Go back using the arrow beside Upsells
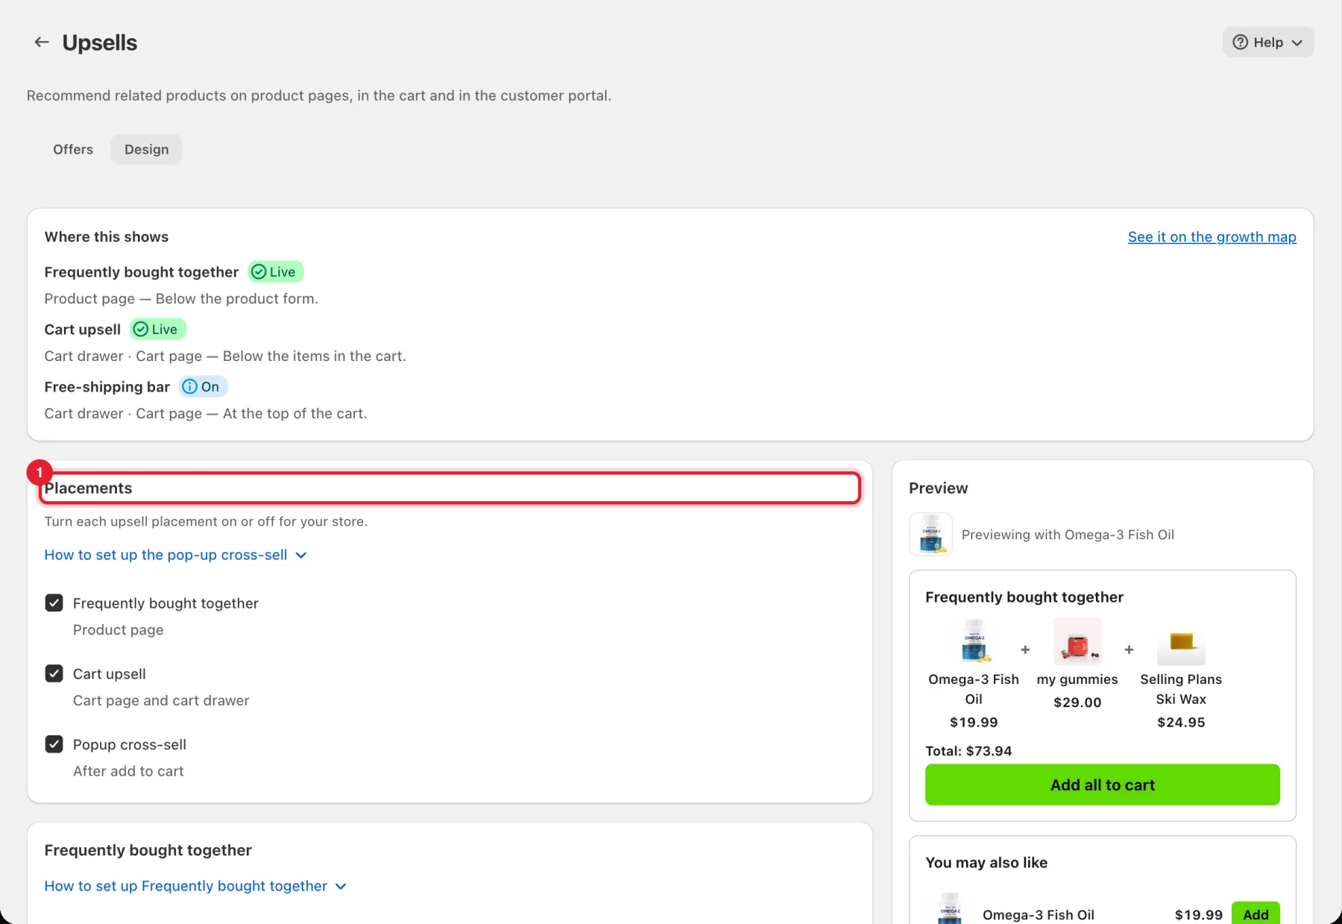The width and height of the screenshot is (1342, 924). click(42, 43)
